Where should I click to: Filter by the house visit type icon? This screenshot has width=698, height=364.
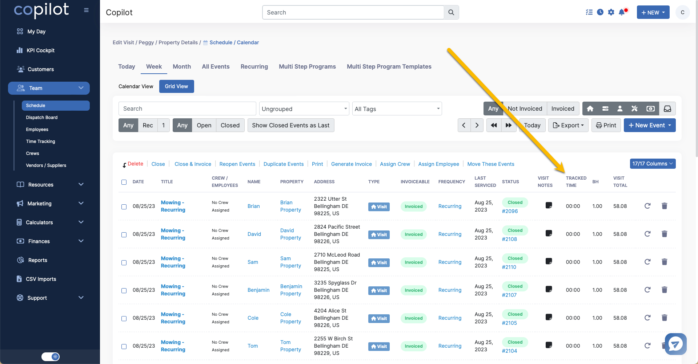(x=590, y=109)
